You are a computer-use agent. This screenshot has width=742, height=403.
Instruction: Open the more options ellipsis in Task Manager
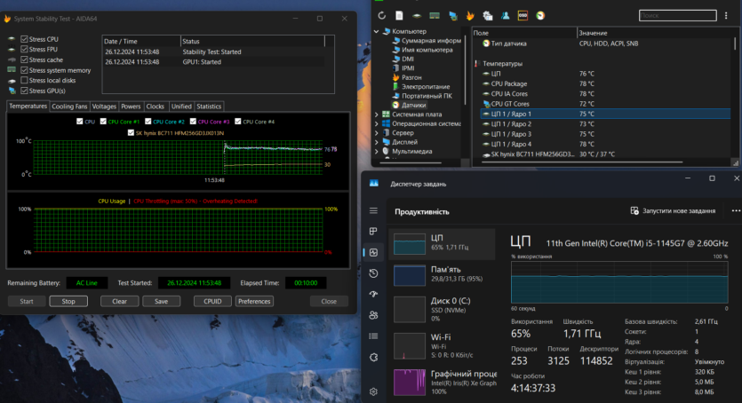point(736,210)
